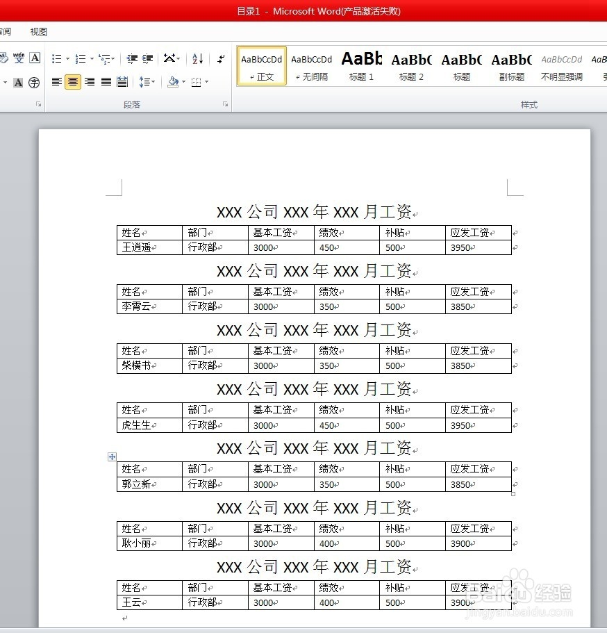Click 450 performance cell in 王逍遥 row
This screenshot has width=607, height=633.
[x=347, y=247]
